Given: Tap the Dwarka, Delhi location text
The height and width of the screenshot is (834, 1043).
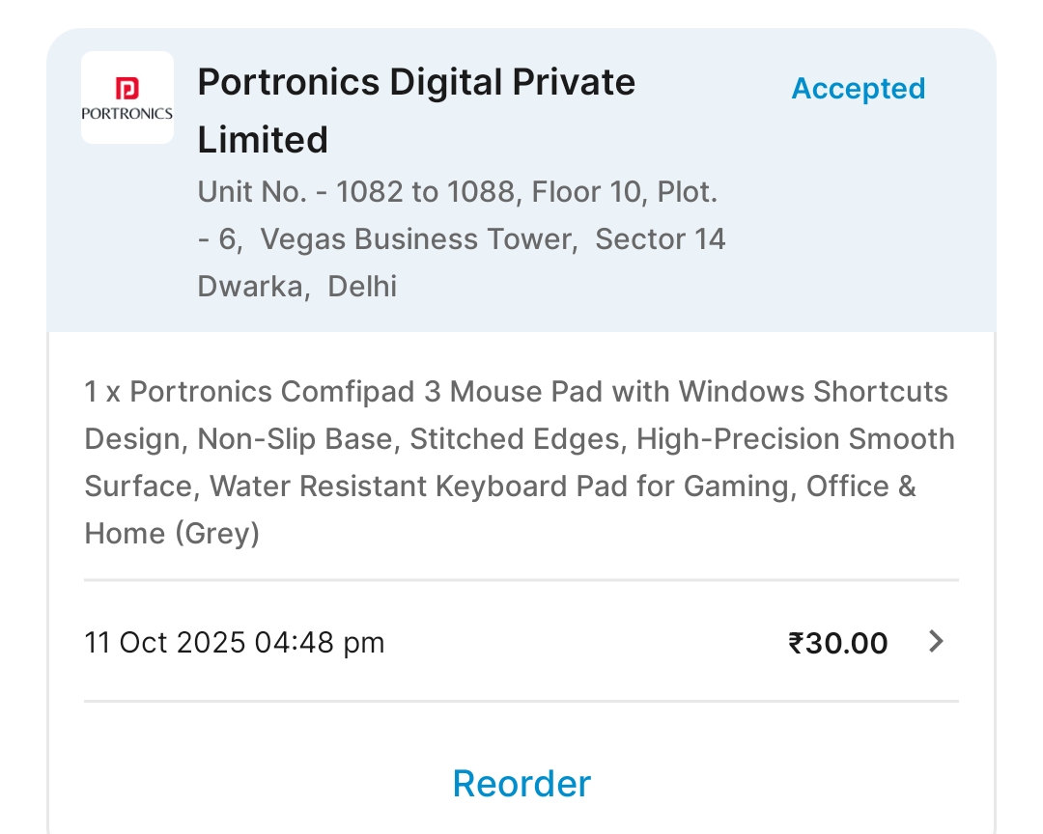Looking at the screenshot, I should click(296, 287).
